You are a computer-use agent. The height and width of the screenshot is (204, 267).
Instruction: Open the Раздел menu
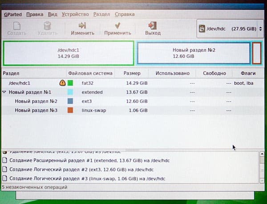coord(101,15)
